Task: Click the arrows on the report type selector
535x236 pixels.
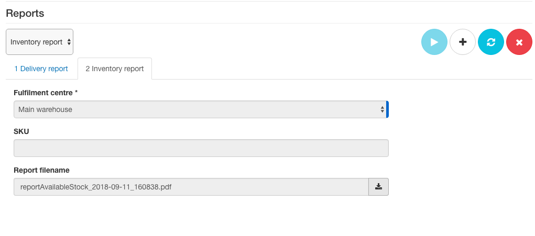Action: [69, 42]
